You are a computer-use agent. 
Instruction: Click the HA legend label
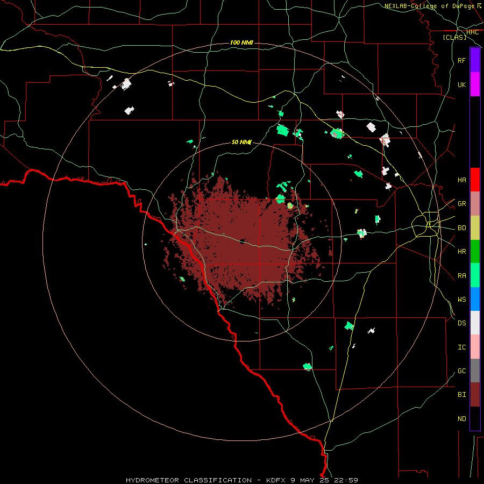tap(461, 180)
